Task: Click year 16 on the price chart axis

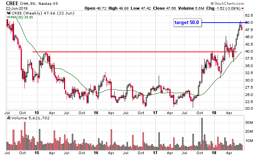Action: [96, 113]
